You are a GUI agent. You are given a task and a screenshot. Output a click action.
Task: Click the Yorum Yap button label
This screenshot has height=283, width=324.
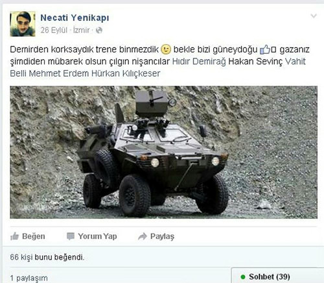[97, 236]
